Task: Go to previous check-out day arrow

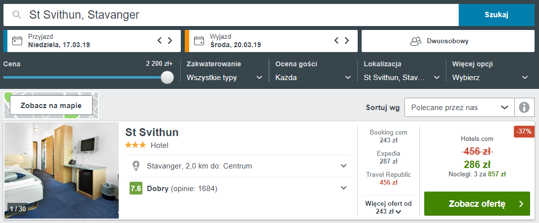Action: (337, 41)
